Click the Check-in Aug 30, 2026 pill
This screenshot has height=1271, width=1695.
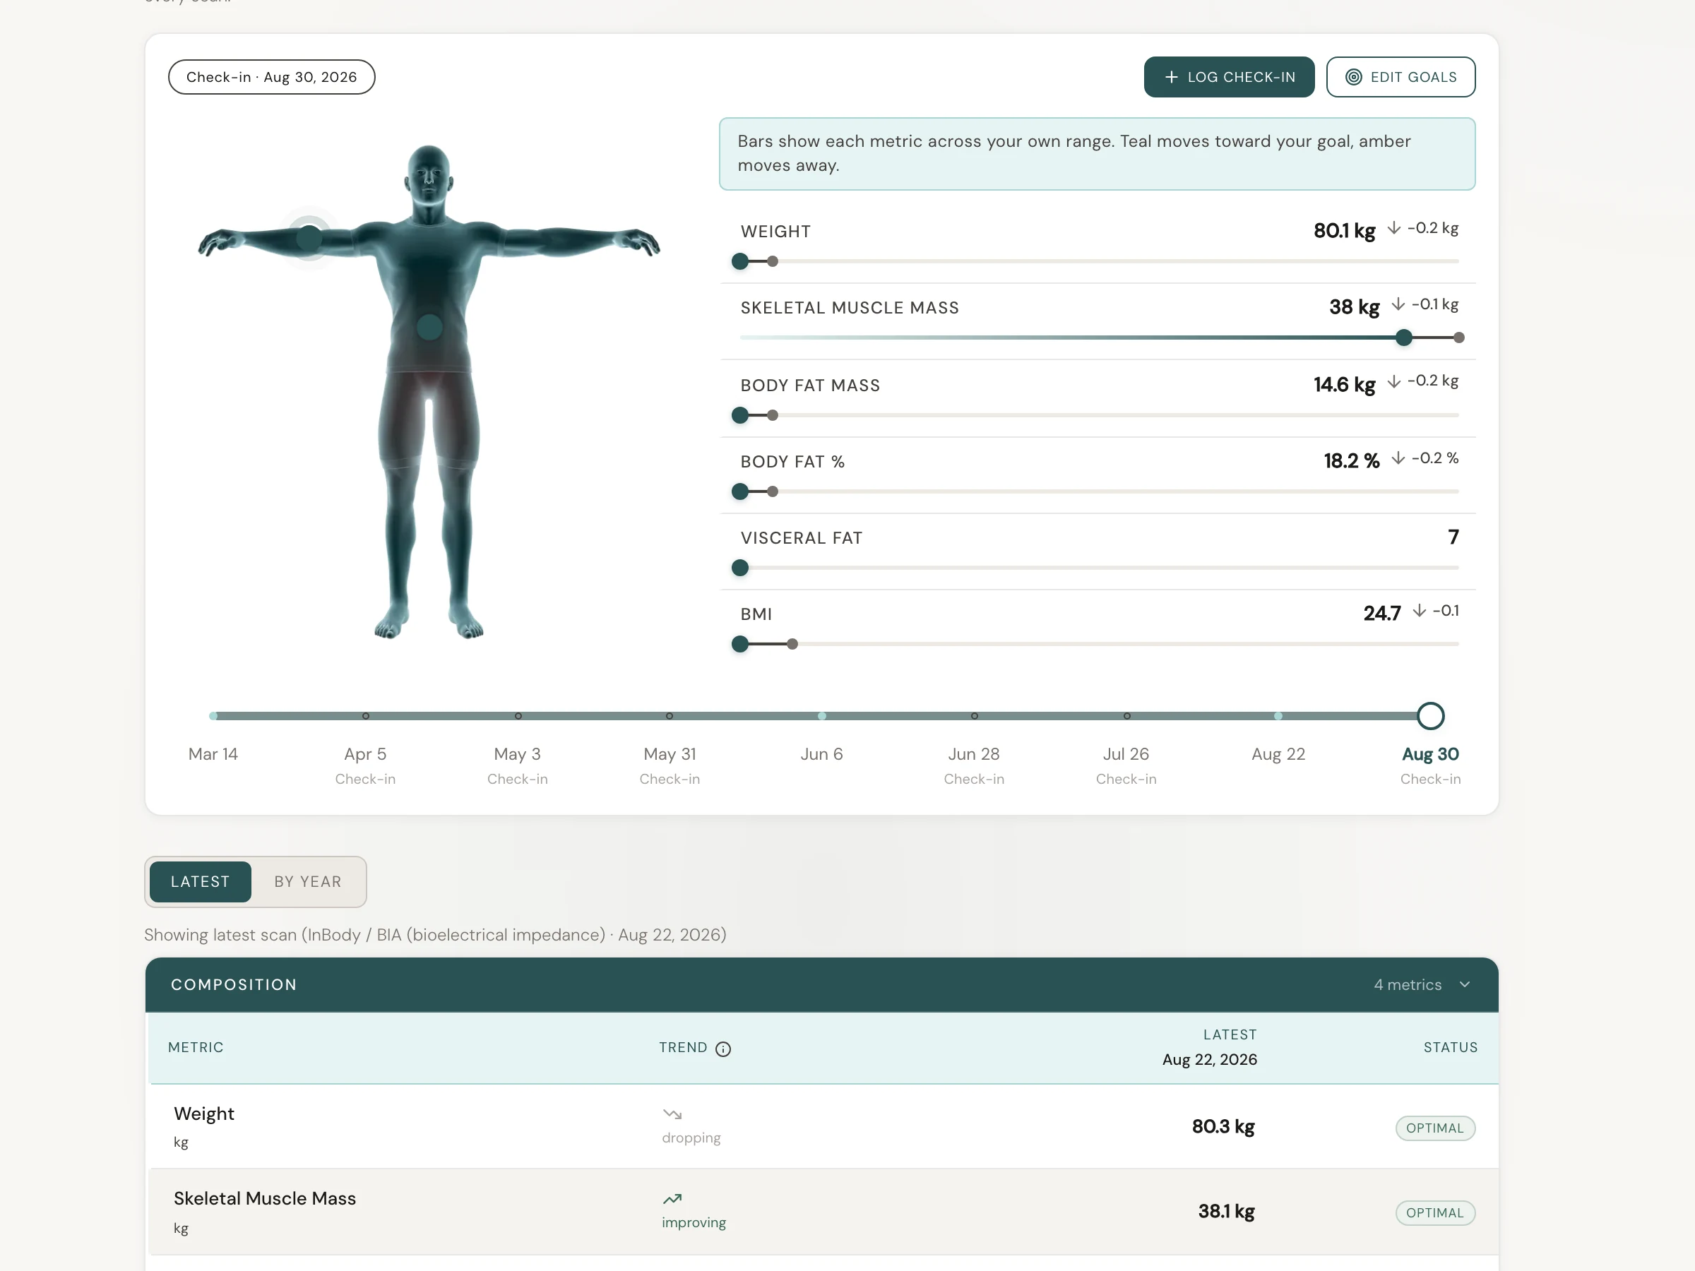coord(271,76)
